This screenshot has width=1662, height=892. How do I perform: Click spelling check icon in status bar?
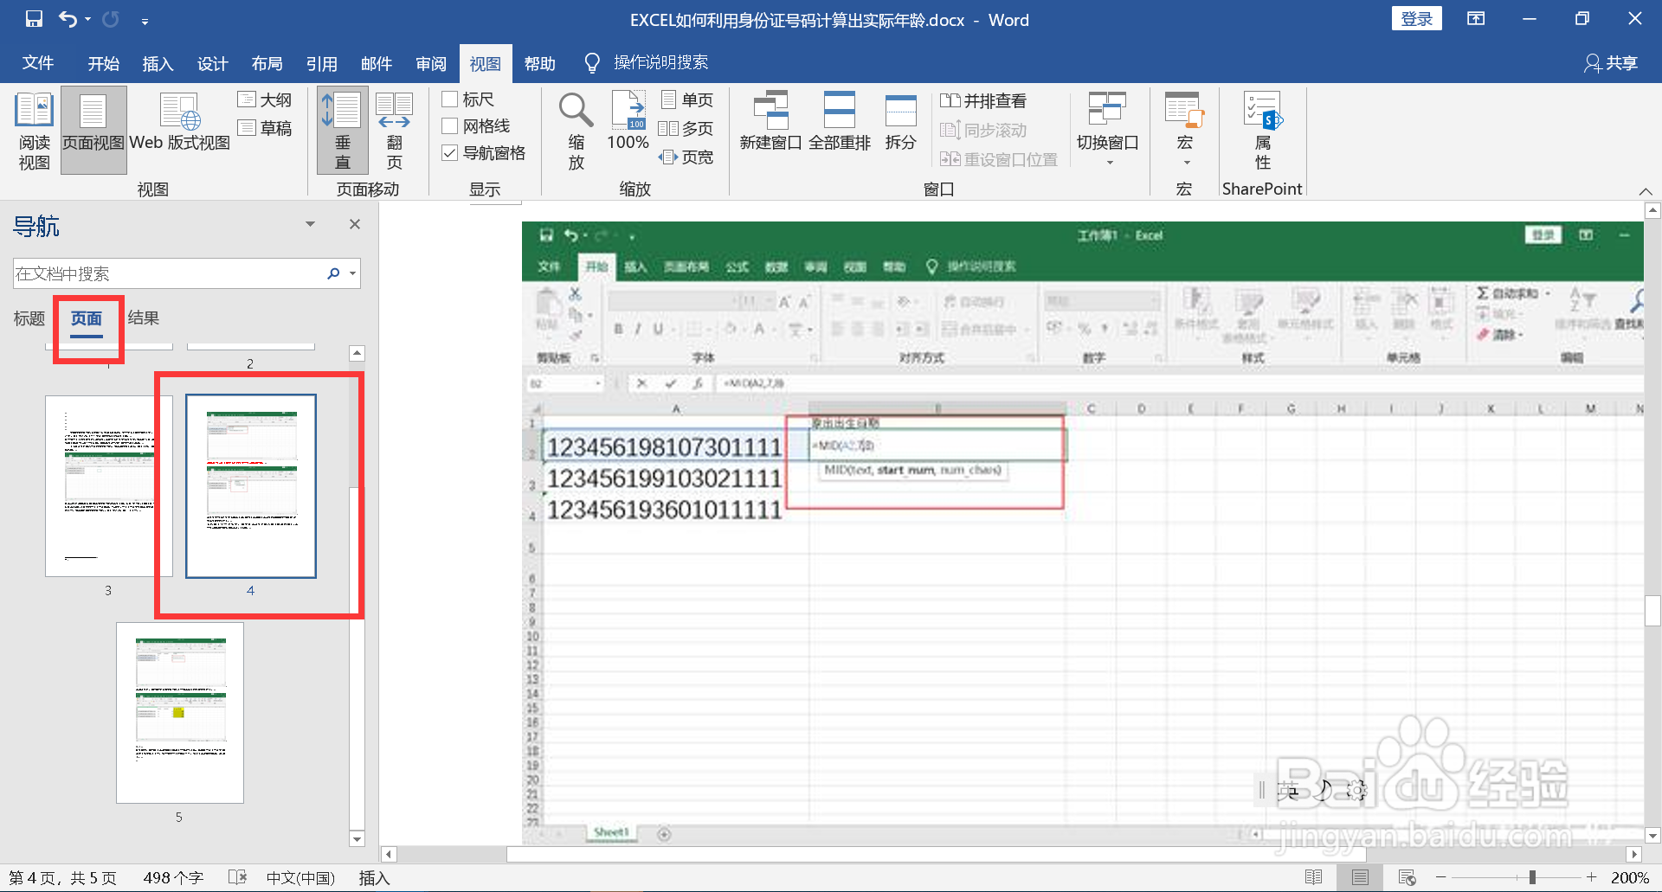(237, 877)
